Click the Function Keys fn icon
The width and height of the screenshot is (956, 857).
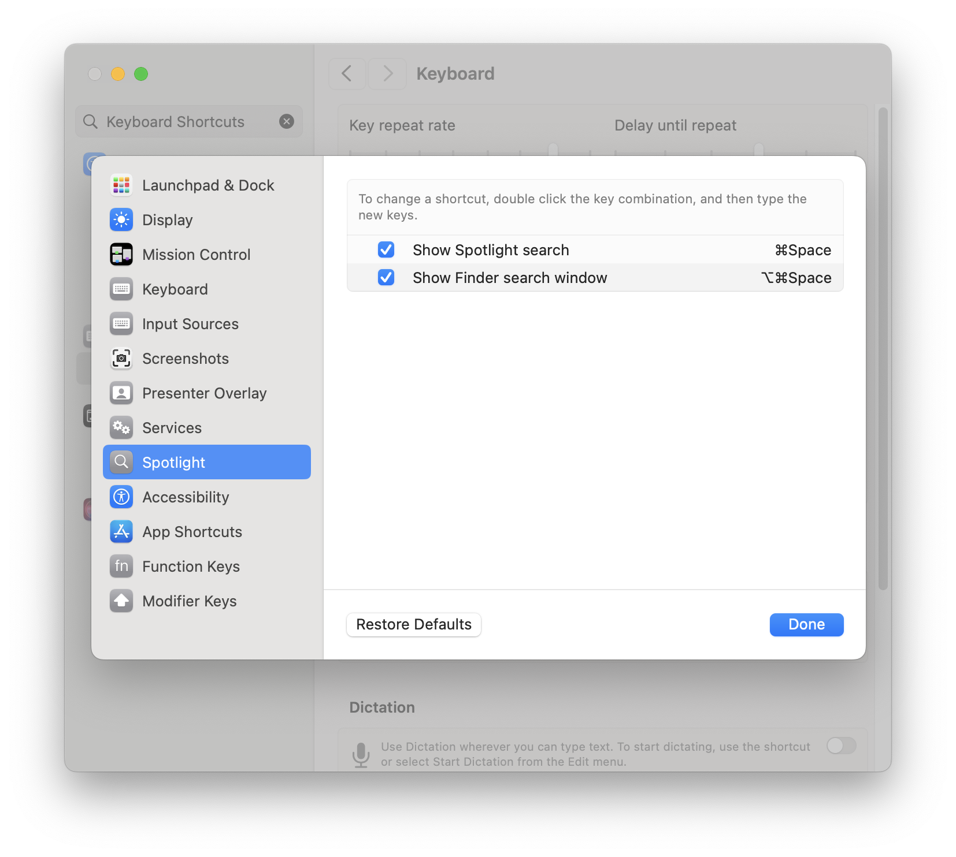(x=121, y=567)
